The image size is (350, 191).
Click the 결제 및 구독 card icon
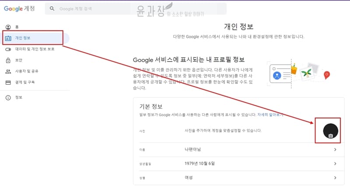click(x=8, y=82)
